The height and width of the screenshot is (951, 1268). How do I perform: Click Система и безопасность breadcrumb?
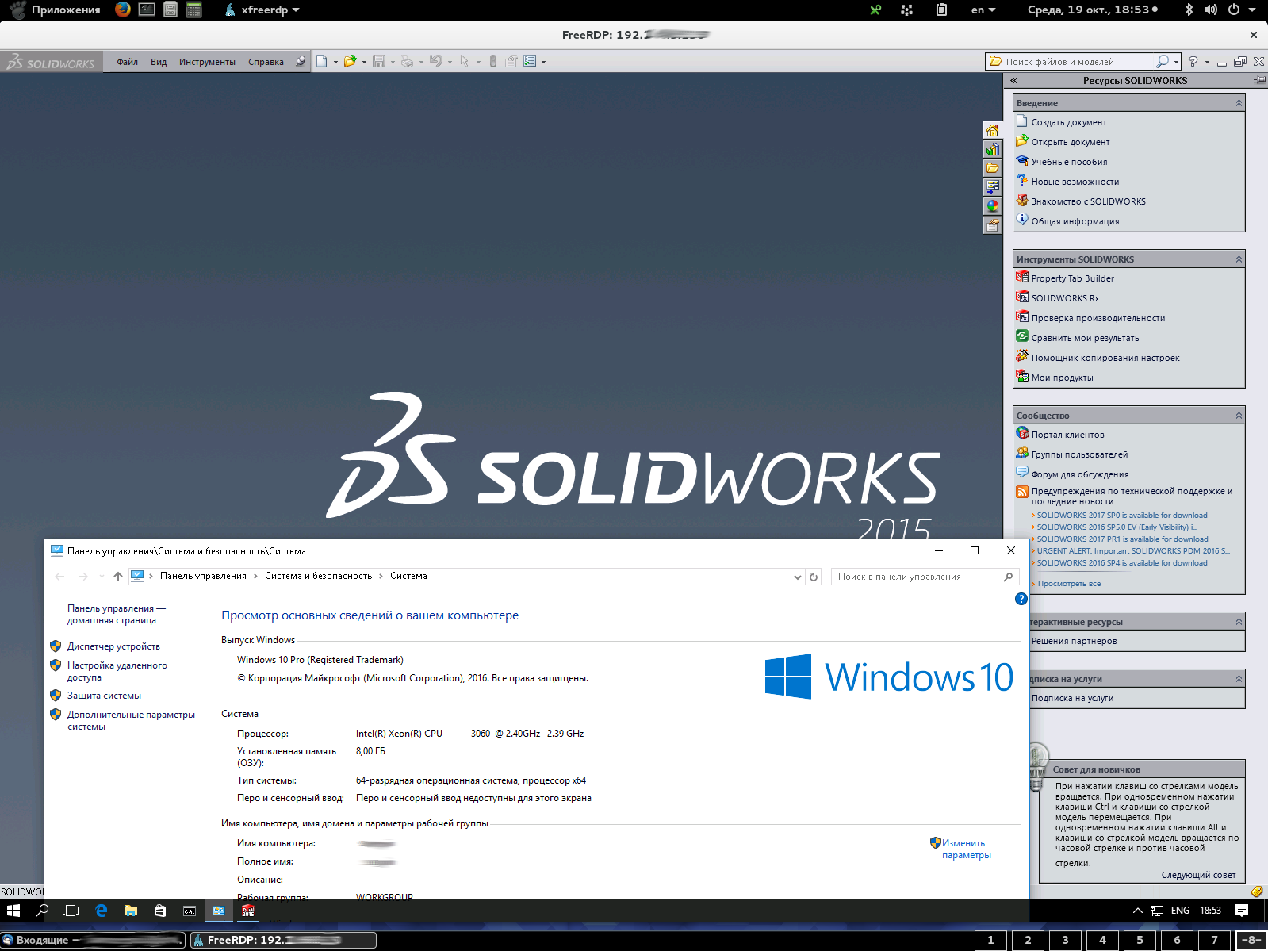pyautogui.click(x=318, y=576)
